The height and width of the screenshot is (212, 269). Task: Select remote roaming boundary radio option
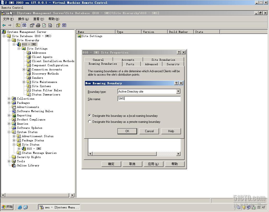[x=90, y=122]
